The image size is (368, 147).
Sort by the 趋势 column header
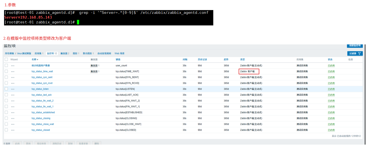click(226, 60)
